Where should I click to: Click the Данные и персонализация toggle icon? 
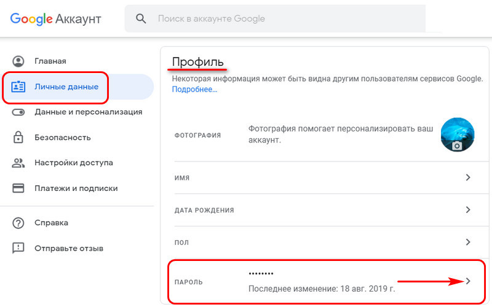(18, 112)
